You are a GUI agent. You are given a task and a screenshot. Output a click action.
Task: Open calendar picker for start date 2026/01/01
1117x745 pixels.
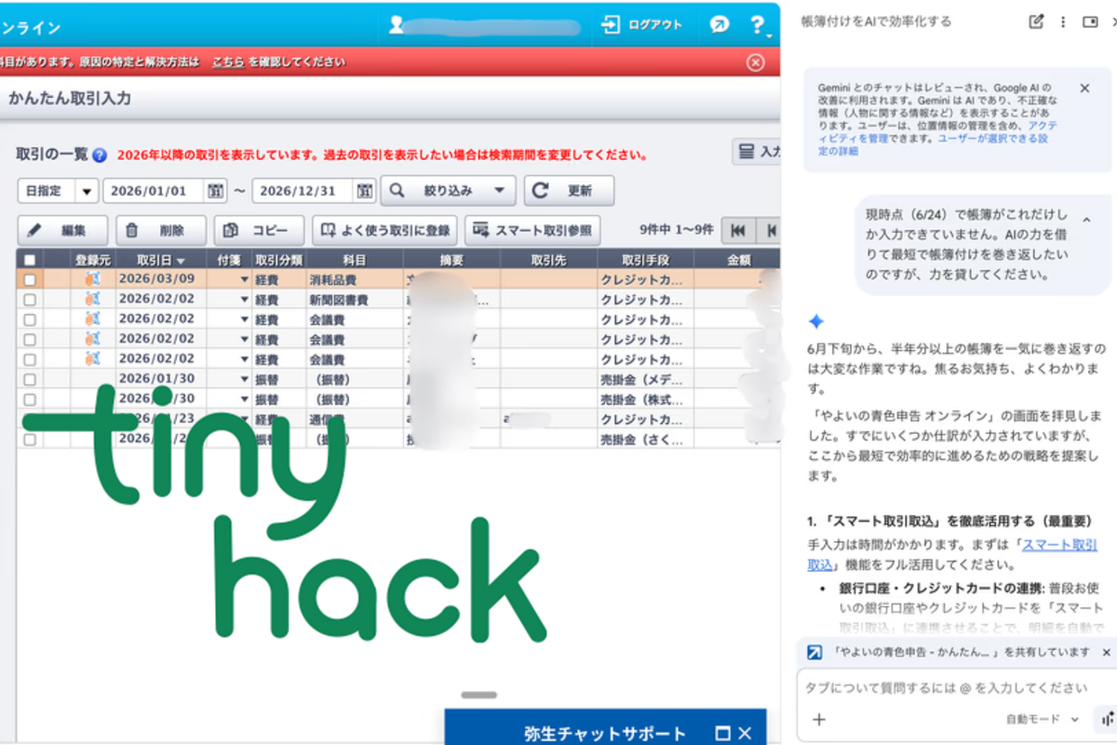pyautogui.click(x=216, y=190)
